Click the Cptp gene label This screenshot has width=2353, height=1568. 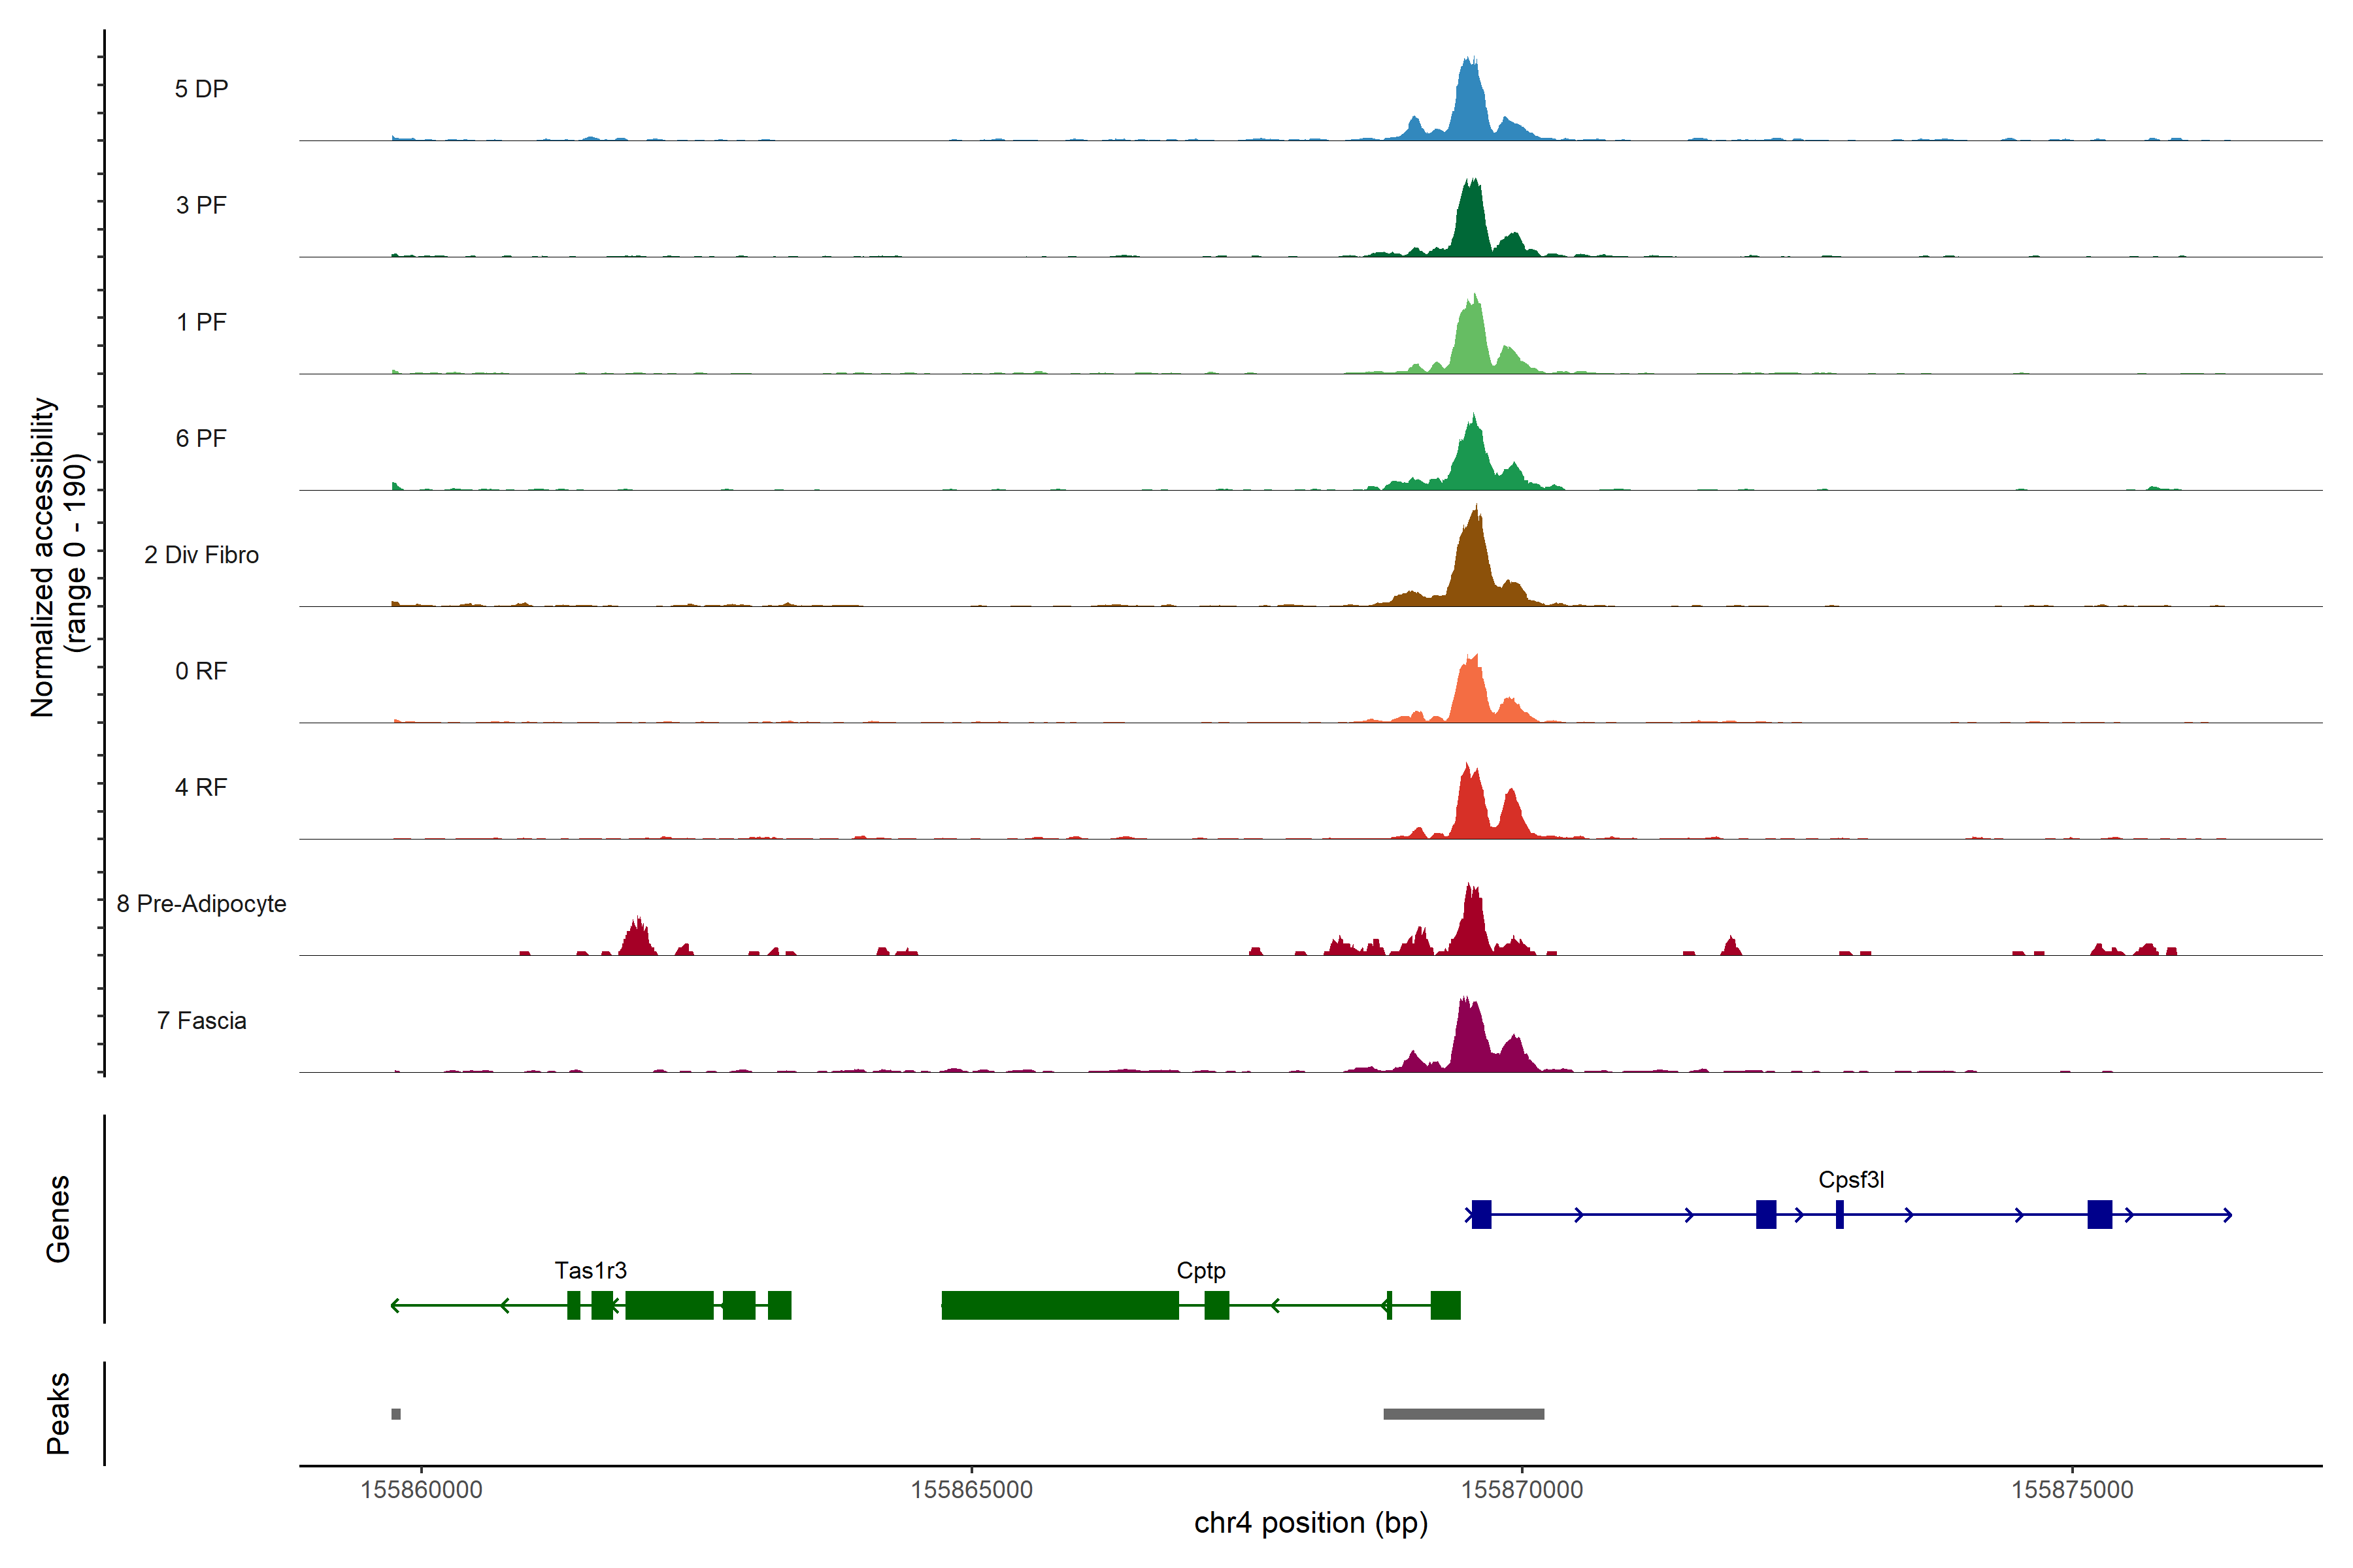pos(1201,1270)
